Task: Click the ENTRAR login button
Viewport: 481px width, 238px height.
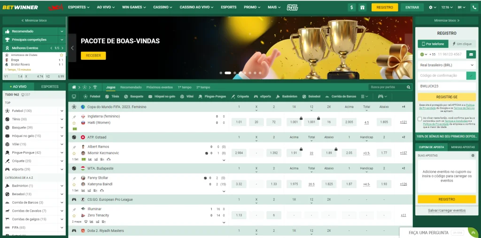Action: pyautogui.click(x=412, y=8)
